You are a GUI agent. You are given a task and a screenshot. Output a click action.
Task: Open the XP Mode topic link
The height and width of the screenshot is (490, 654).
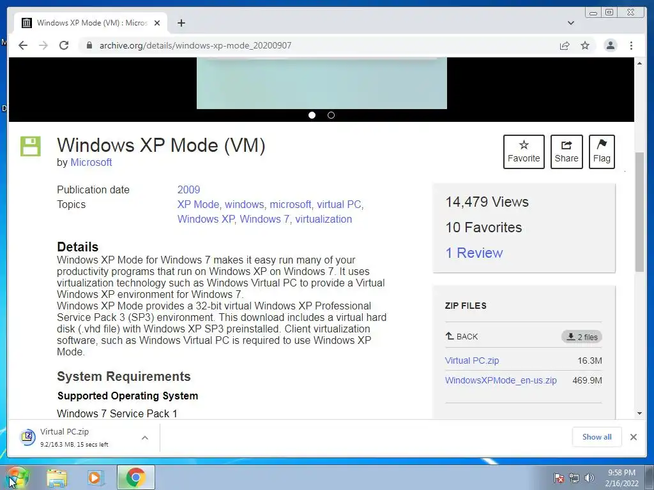(x=198, y=205)
